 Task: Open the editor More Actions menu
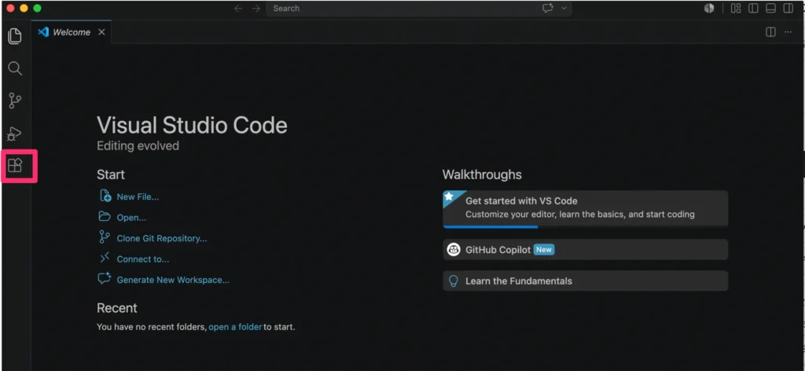point(788,31)
